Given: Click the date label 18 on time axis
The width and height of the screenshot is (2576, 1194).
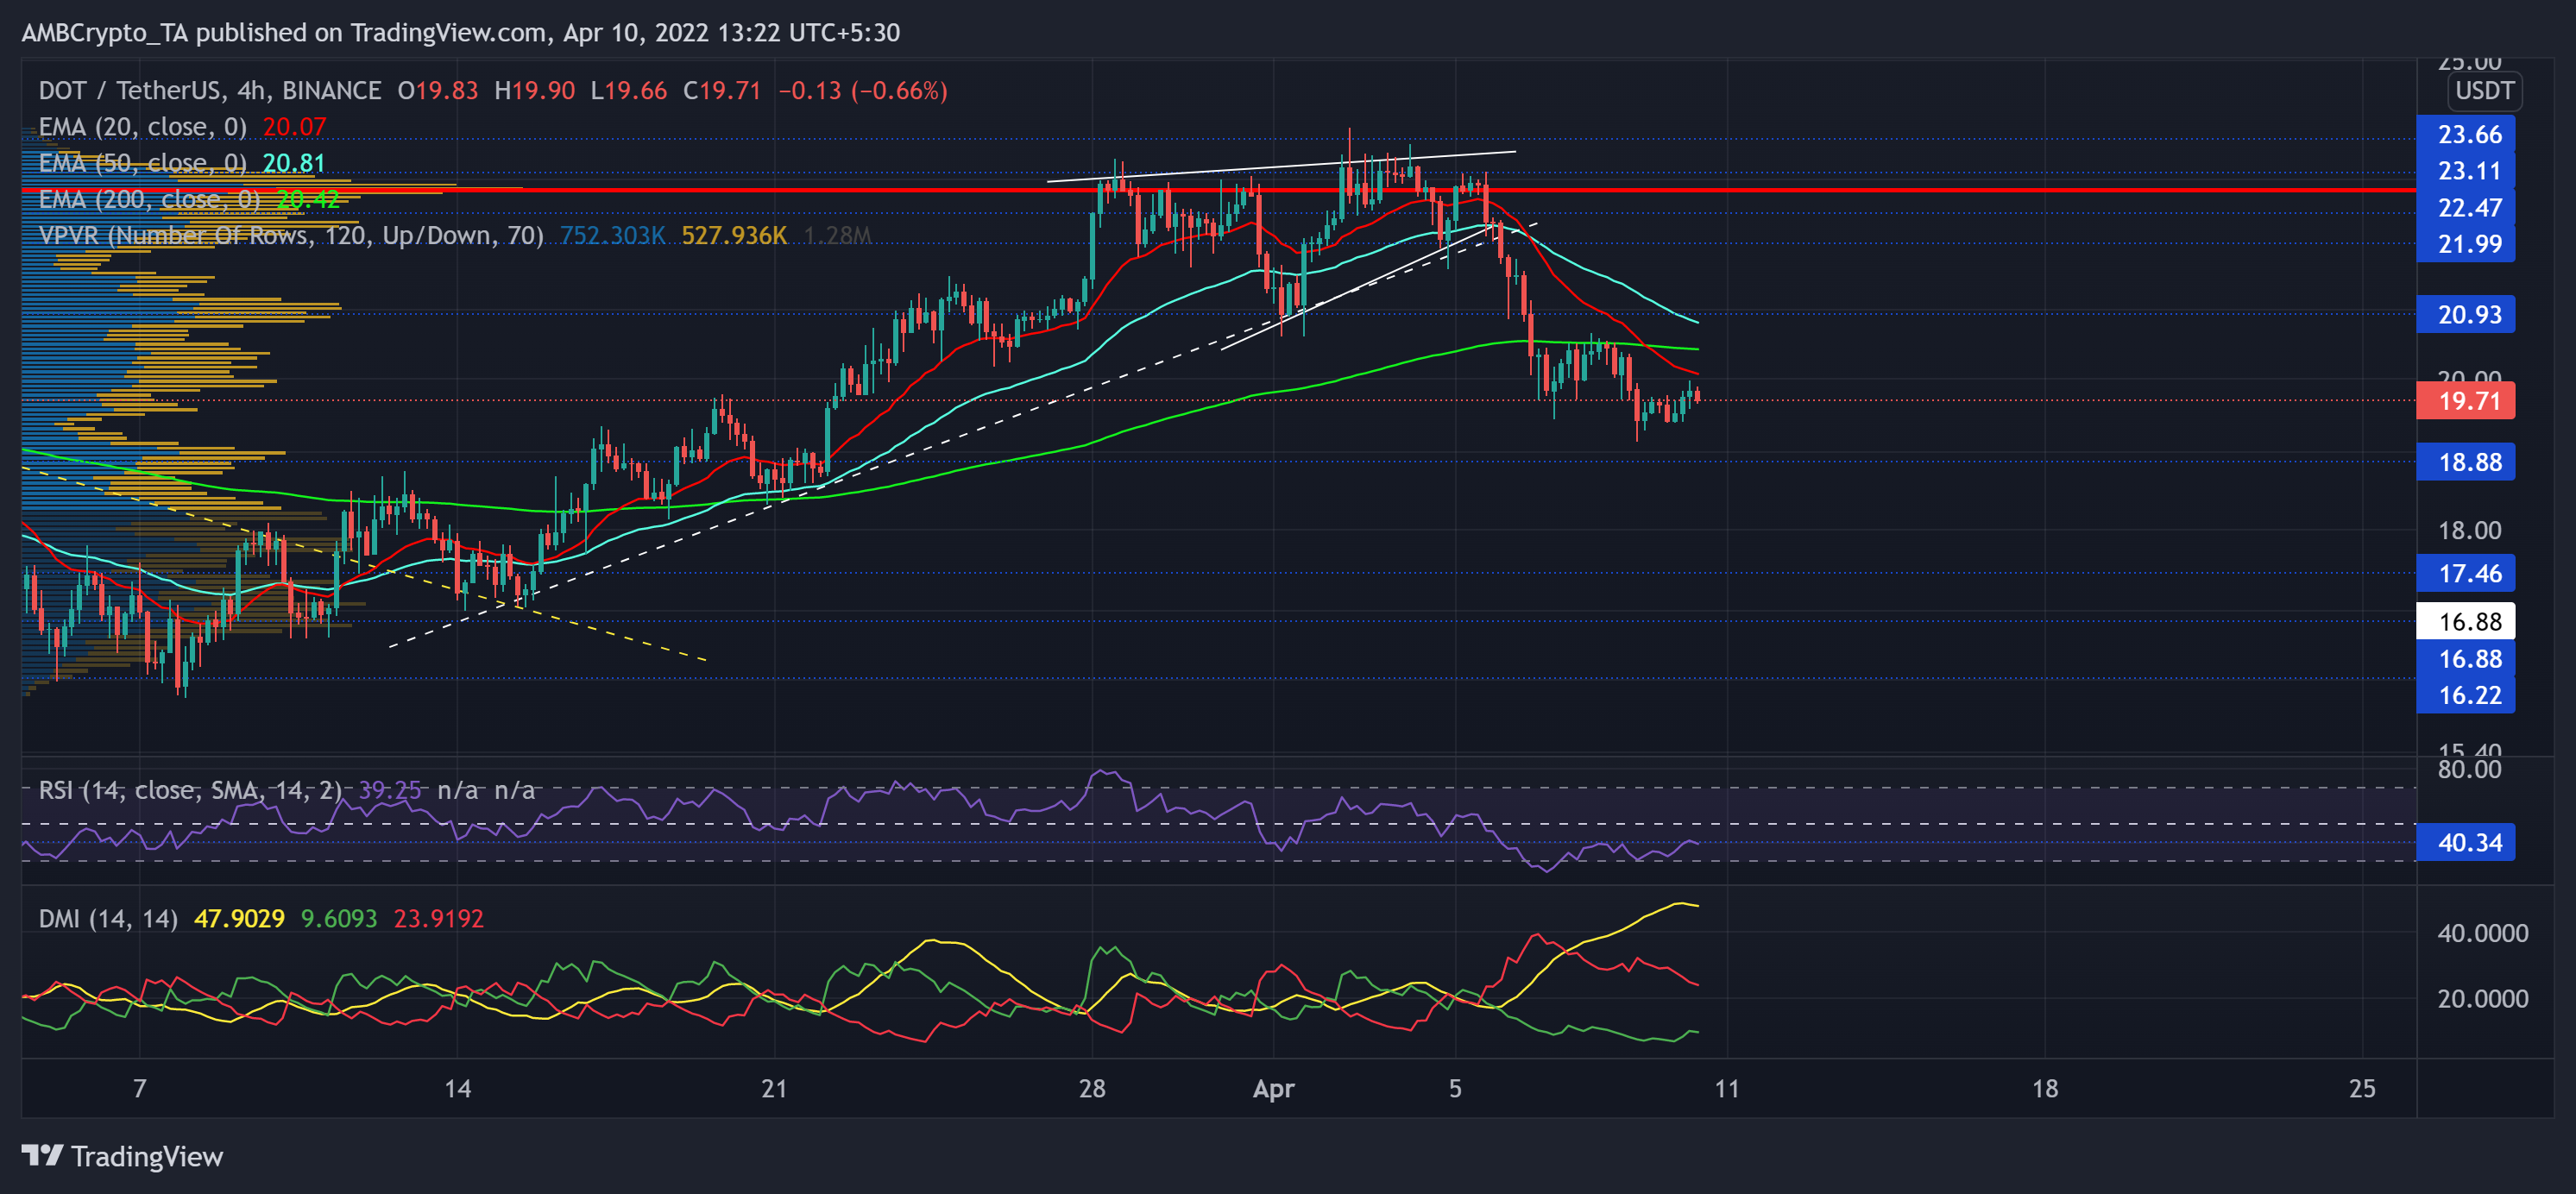Looking at the screenshot, I should (2045, 1088).
